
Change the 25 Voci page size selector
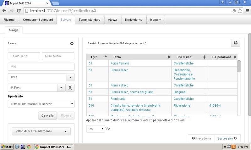(95, 129)
